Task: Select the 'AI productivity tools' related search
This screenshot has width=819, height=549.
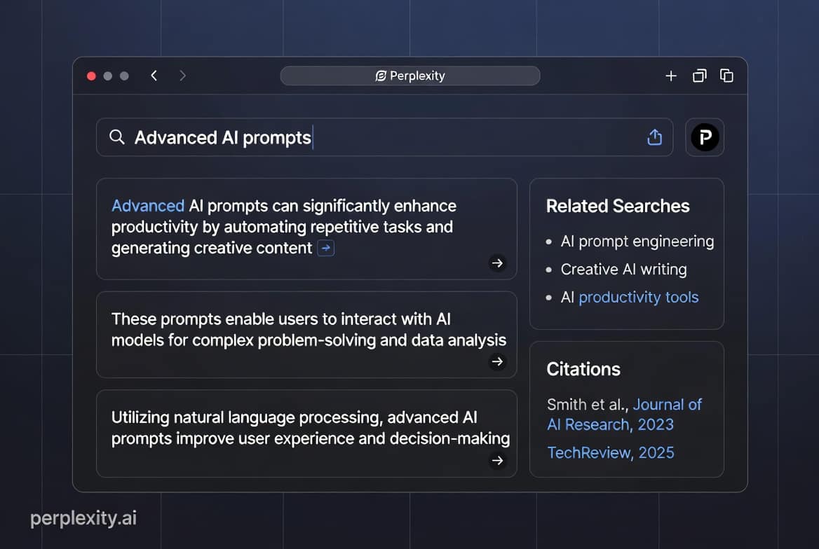Action: click(x=638, y=297)
